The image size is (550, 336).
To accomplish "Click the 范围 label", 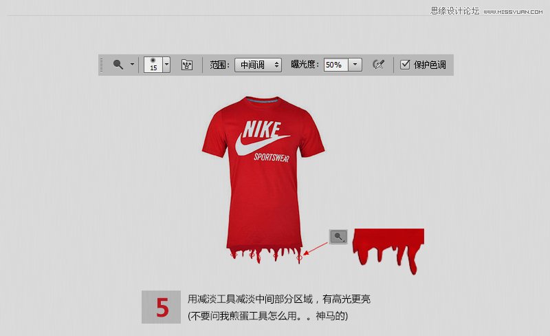I will (219, 65).
